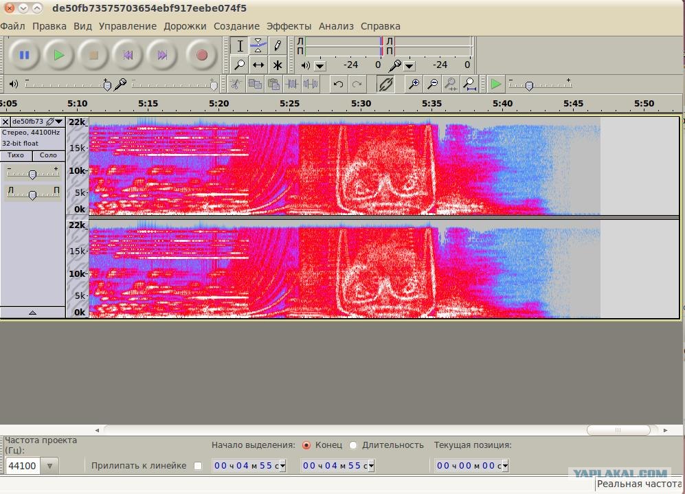Select the Длительность radio button
This screenshot has width=685, height=494.
coord(353,445)
